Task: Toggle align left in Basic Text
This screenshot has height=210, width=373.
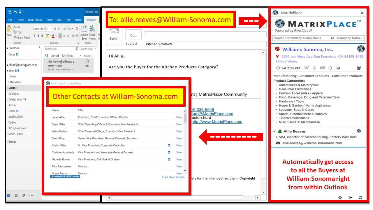Action: [x=60, y=36]
